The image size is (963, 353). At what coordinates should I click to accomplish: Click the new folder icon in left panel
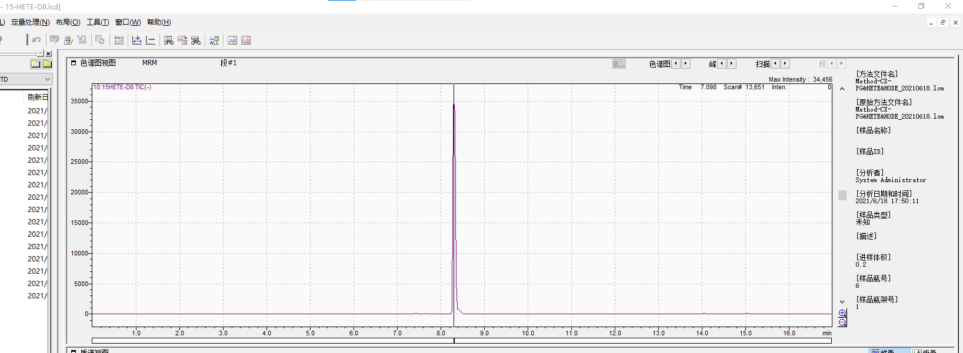tap(35, 63)
